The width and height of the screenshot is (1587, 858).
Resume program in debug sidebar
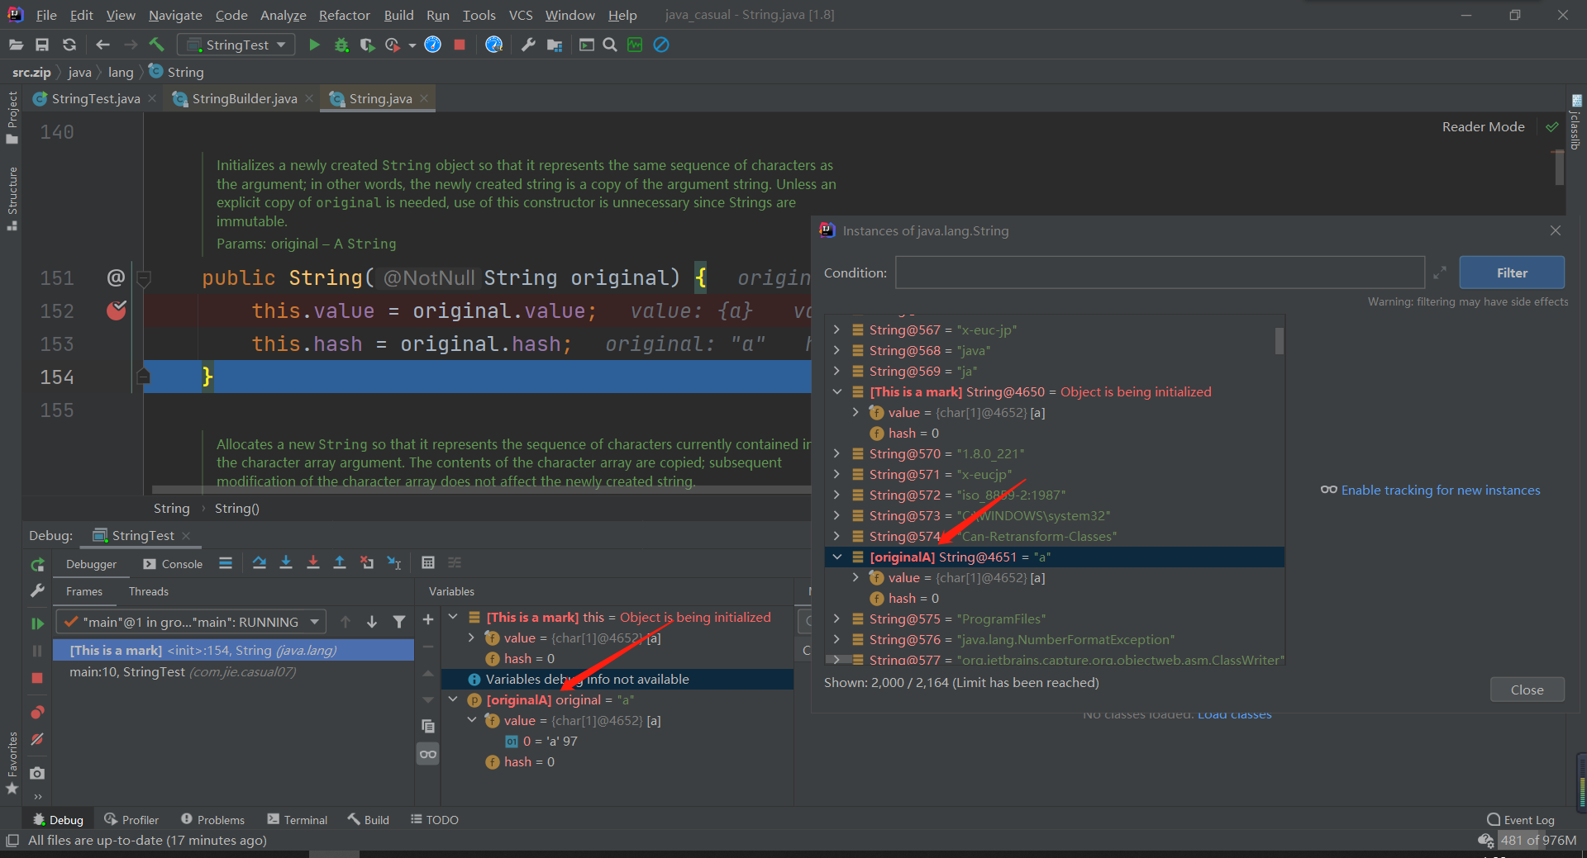37,623
